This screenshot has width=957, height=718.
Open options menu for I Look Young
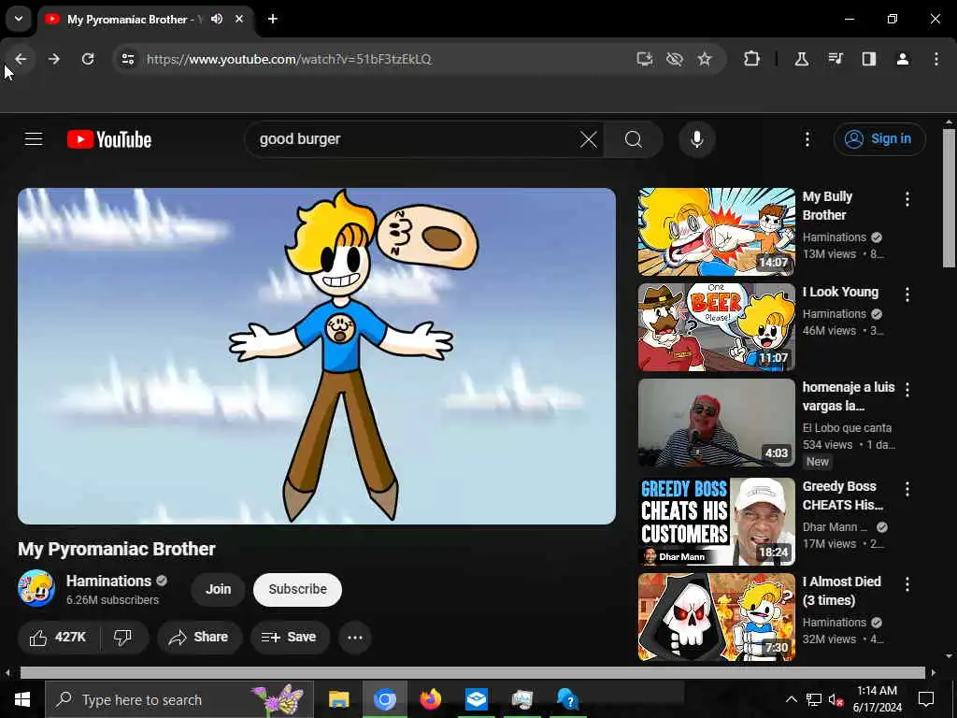pos(907,294)
